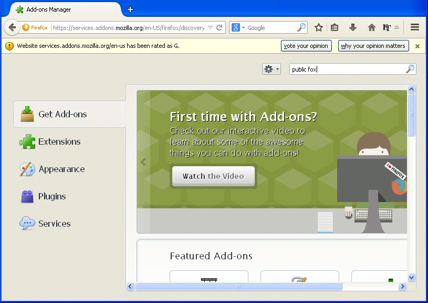Open a new tab with plus button

[x=130, y=9]
